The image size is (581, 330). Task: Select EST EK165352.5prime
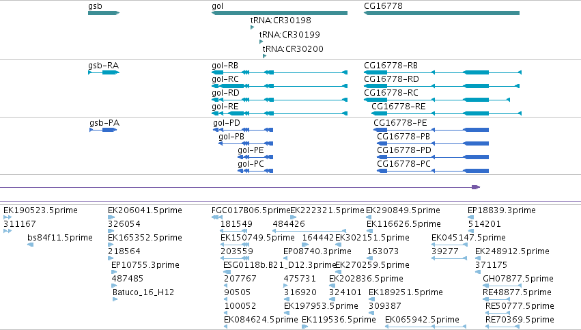tap(111, 245)
